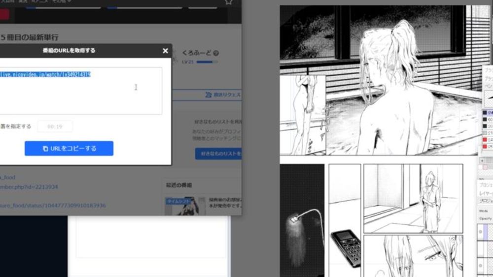Screen dimensions: 493x277
Task: Select the second red color swatch in paint panel
Action: [485, 147]
